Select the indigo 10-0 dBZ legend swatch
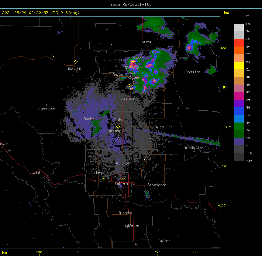Viewport: 262px width, 256px height. tap(239, 142)
